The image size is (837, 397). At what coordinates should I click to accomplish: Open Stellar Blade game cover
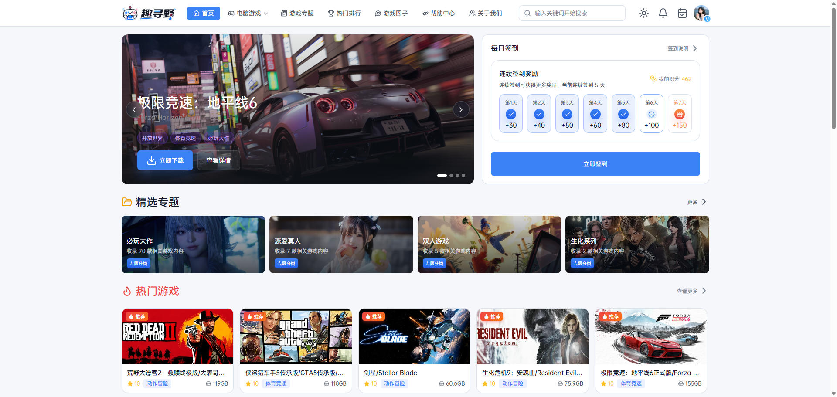coord(414,336)
